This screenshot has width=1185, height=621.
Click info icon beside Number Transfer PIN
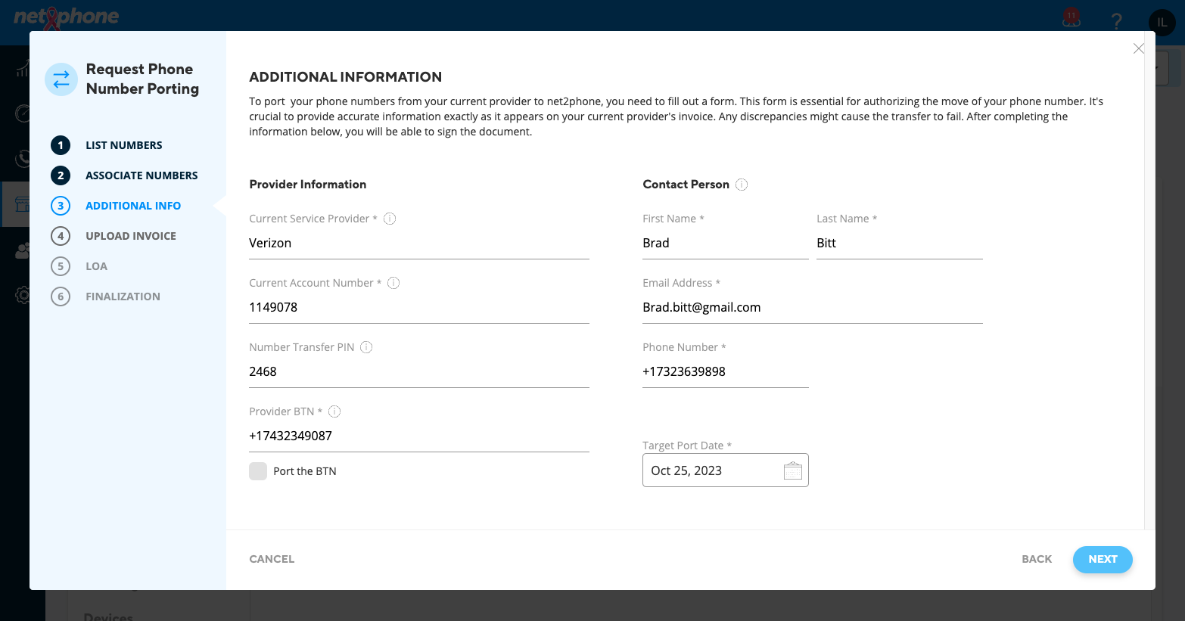[x=366, y=347]
